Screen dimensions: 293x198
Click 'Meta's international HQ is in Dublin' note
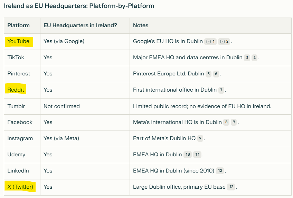[177, 122]
